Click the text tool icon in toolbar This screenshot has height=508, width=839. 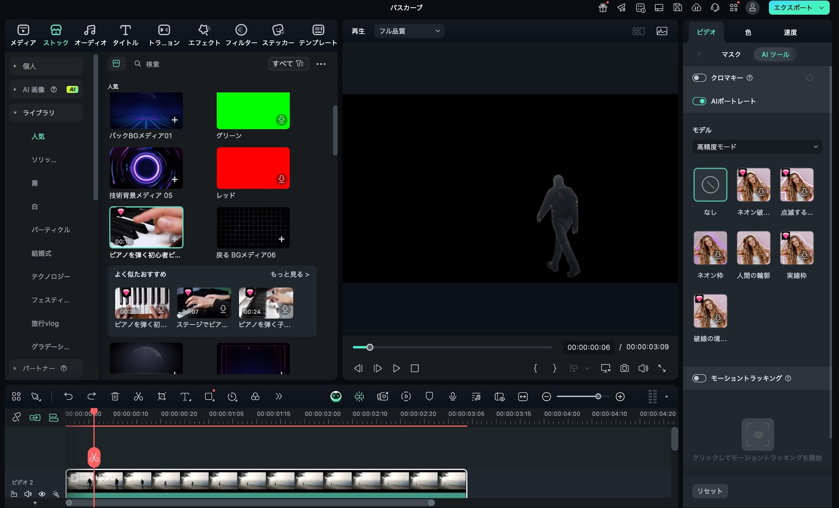click(x=185, y=396)
